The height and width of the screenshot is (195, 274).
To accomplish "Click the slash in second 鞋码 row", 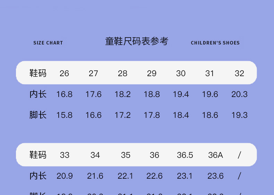I will [x=239, y=155].
